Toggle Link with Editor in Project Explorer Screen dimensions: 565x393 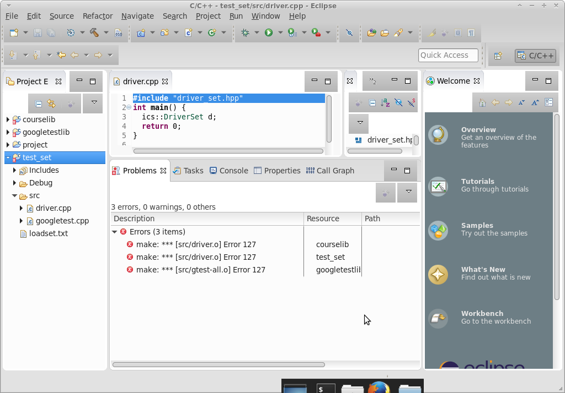coord(51,104)
